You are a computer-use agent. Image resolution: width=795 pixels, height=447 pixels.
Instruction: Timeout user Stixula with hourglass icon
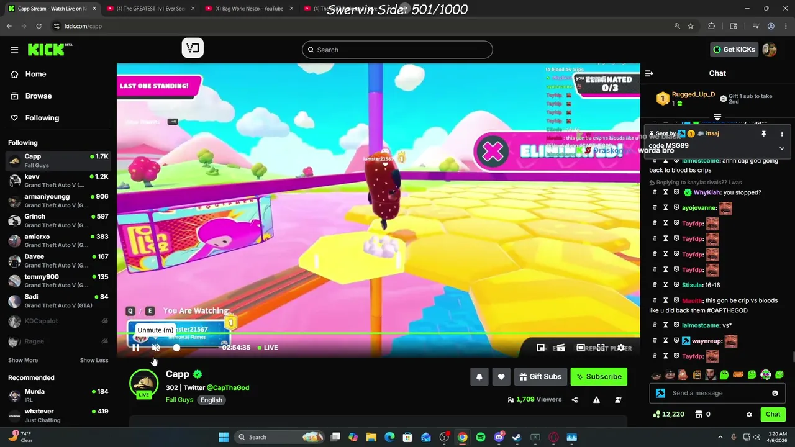tap(665, 285)
